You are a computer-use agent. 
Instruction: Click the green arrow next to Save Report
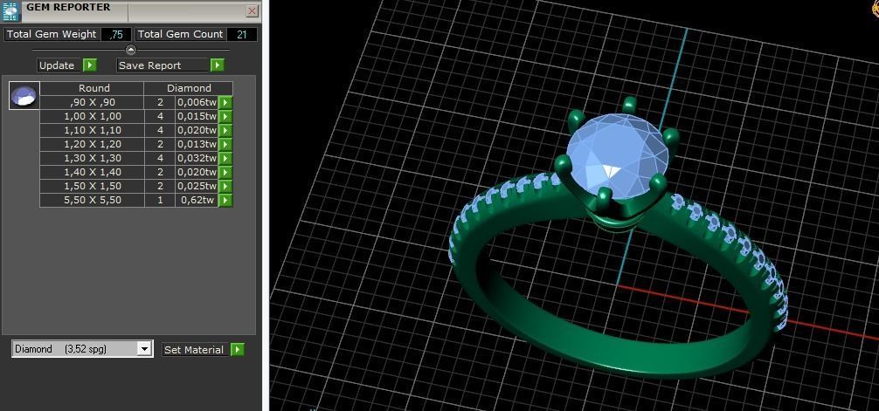pyautogui.click(x=217, y=65)
